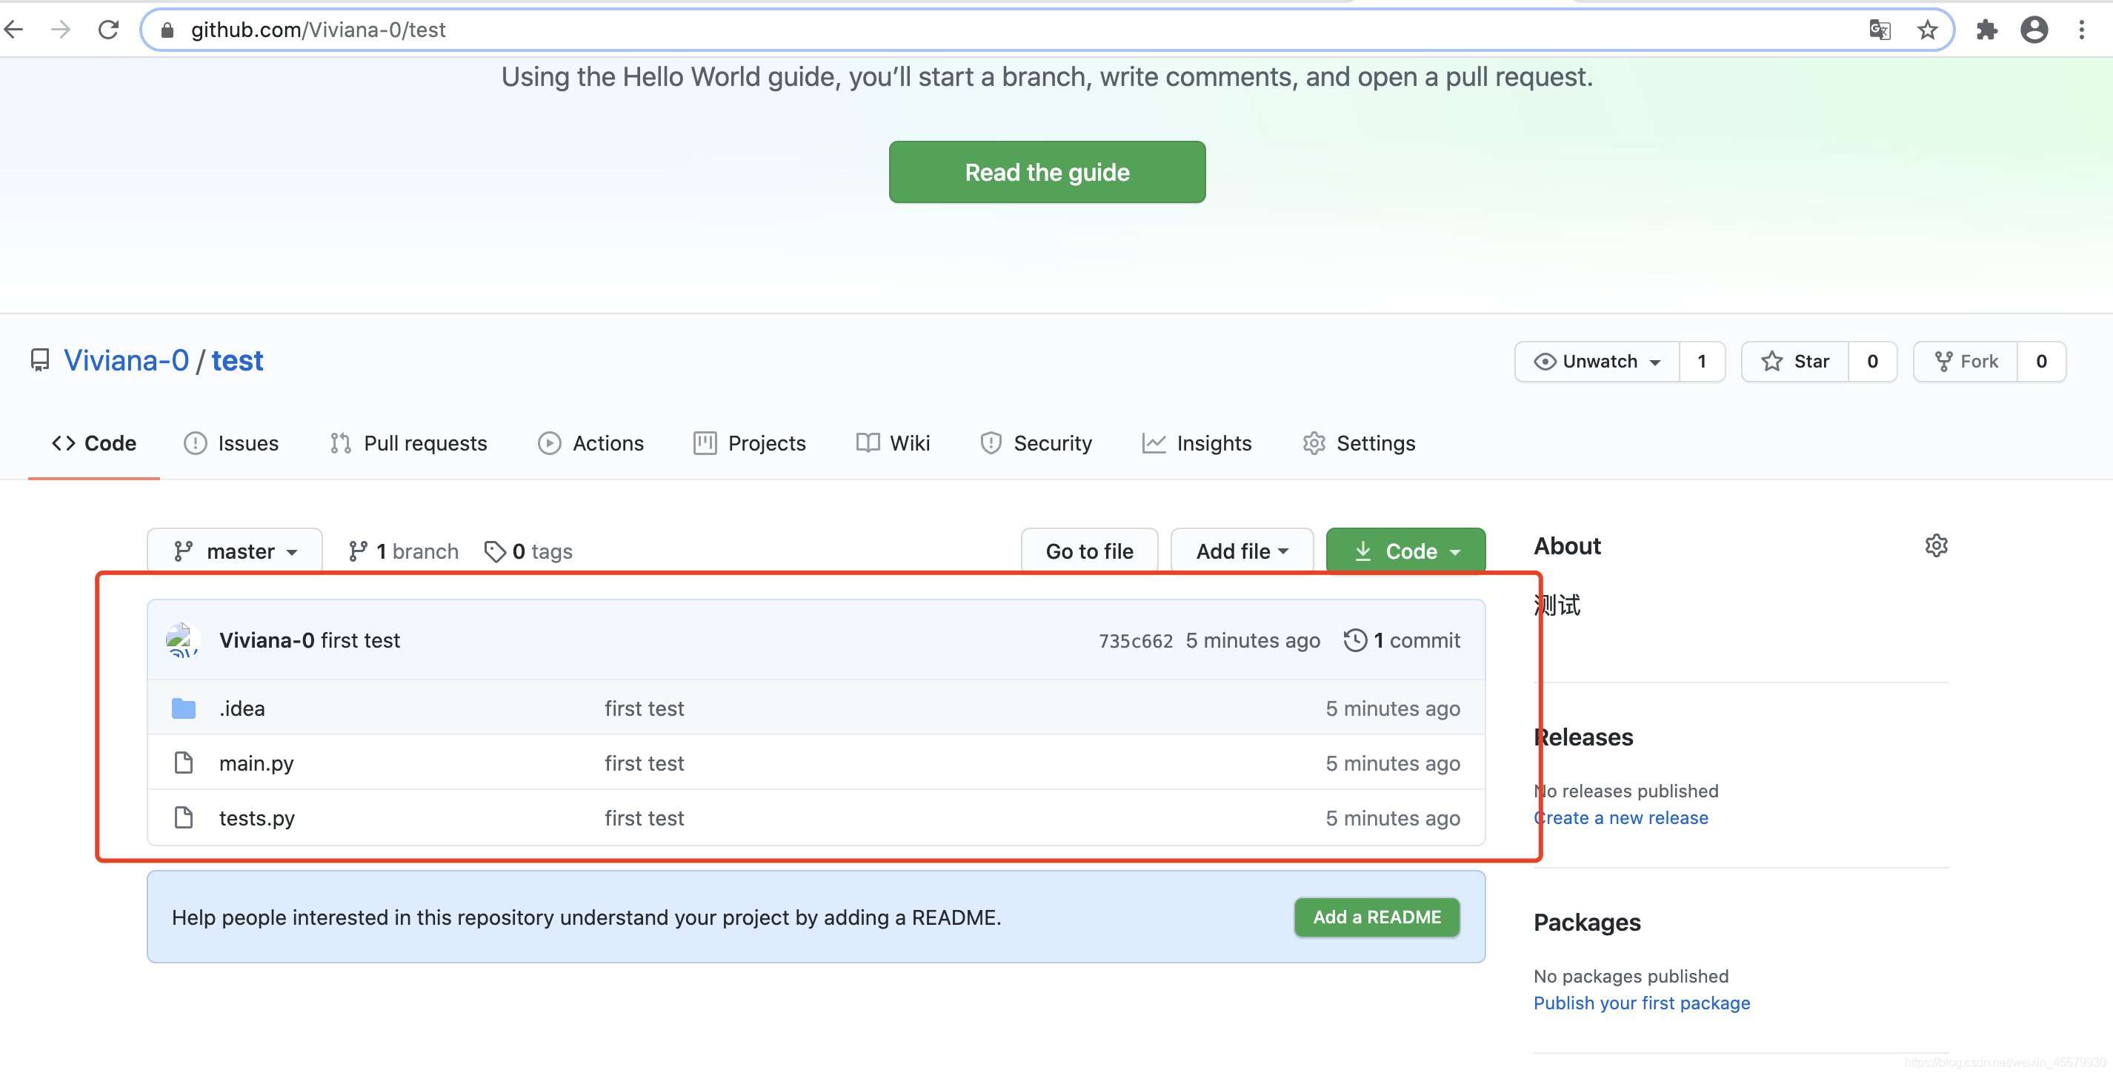Click the browser address bar URL
The width and height of the screenshot is (2113, 1076).
319,30
